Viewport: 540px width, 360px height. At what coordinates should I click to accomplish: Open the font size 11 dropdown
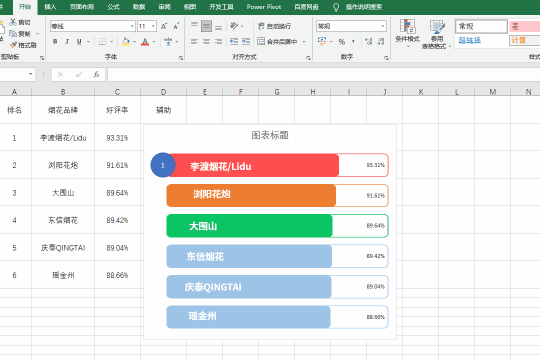pyautogui.click(x=153, y=26)
